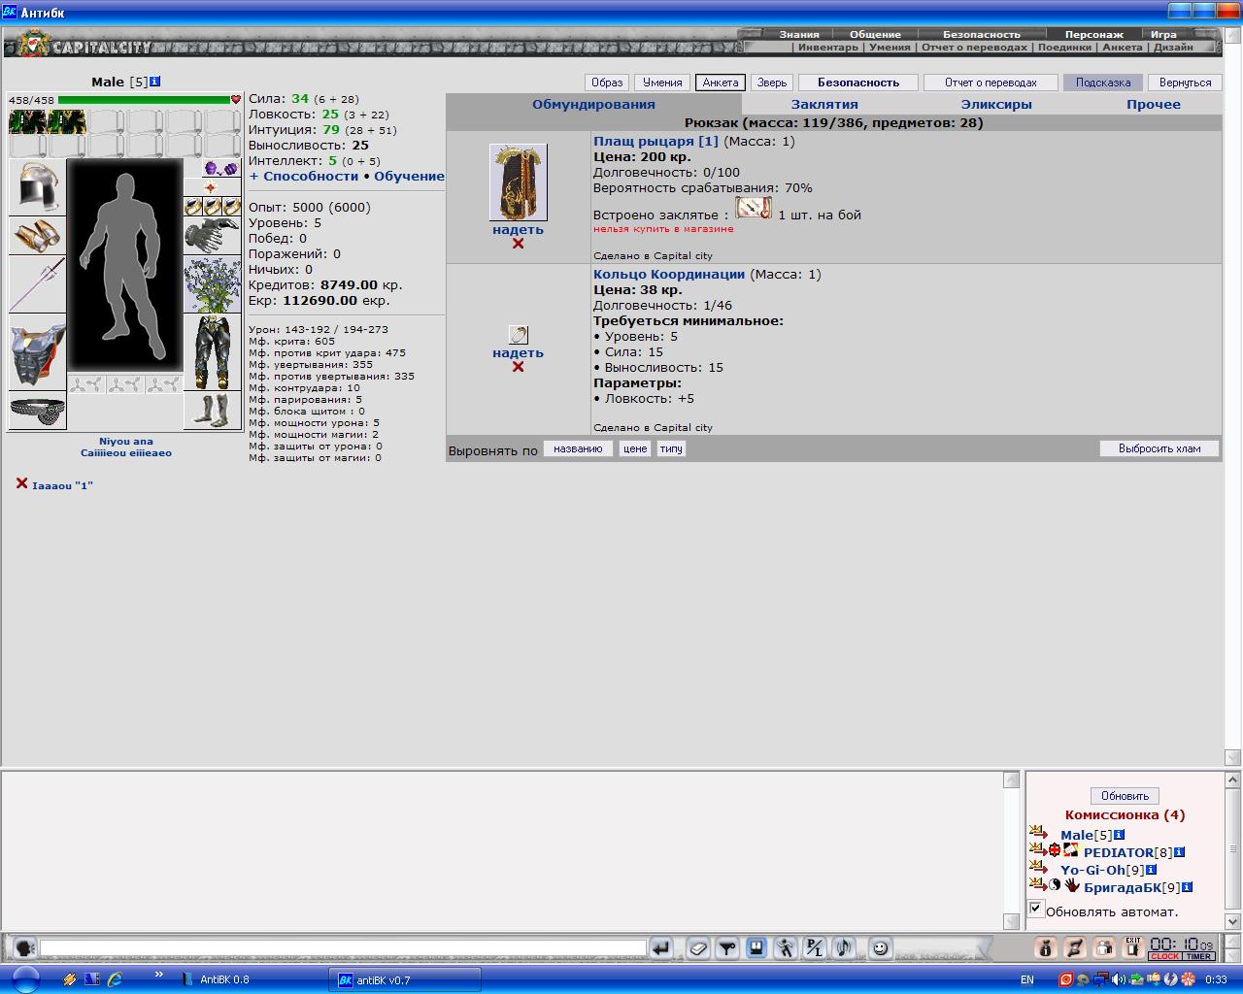Sort backpack items by цене
1243x994 pixels.
(x=635, y=448)
